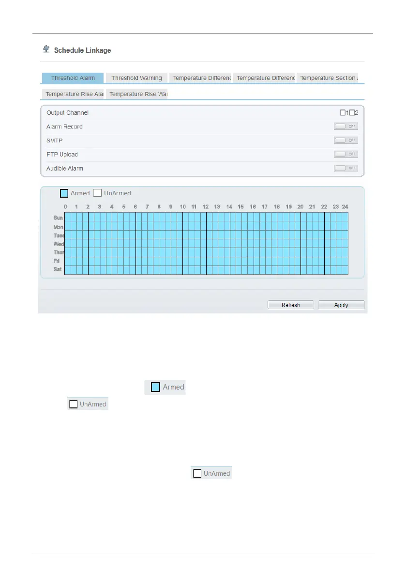Switch to the Threshold Warning tab
Screen dimensions: 406x577
[x=136, y=78]
